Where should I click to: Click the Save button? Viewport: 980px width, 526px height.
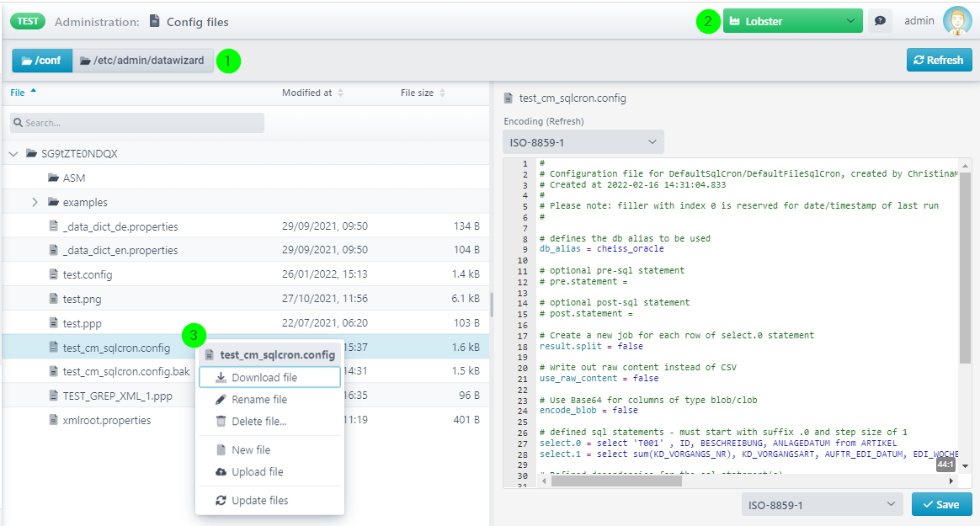942,505
